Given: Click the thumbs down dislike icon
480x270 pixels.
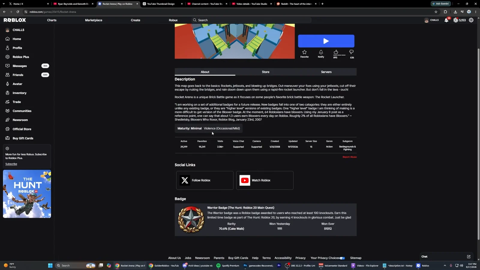Looking at the screenshot, I should click(351, 52).
